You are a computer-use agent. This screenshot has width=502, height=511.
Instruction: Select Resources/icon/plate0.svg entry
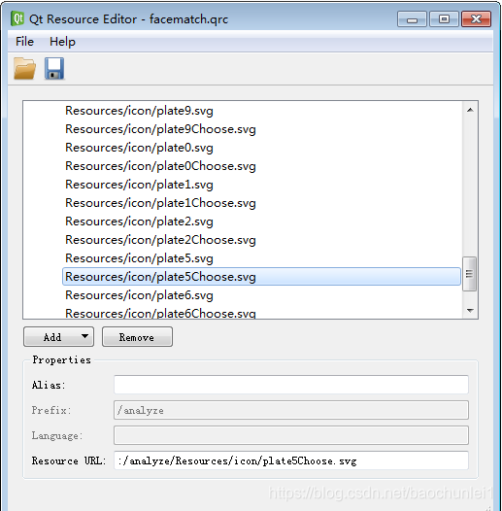pyautogui.click(x=139, y=148)
